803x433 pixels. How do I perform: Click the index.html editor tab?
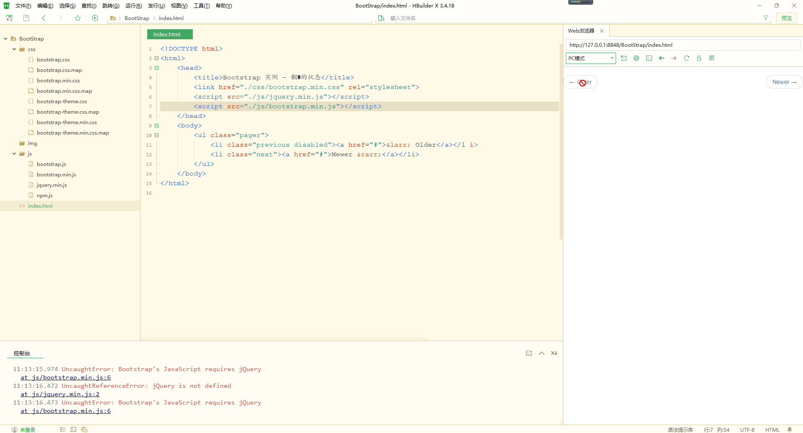[x=170, y=34]
